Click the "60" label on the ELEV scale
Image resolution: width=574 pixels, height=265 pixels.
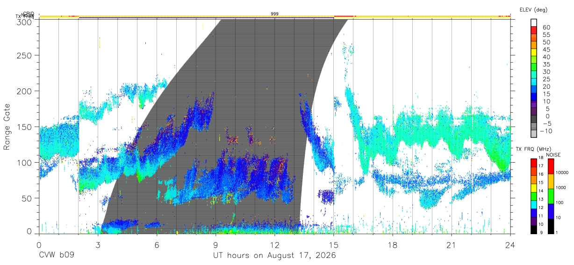point(545,28)
